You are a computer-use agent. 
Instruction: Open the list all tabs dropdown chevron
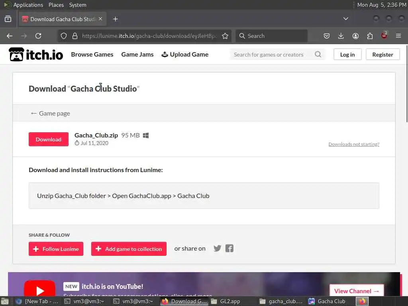point(346,19)
